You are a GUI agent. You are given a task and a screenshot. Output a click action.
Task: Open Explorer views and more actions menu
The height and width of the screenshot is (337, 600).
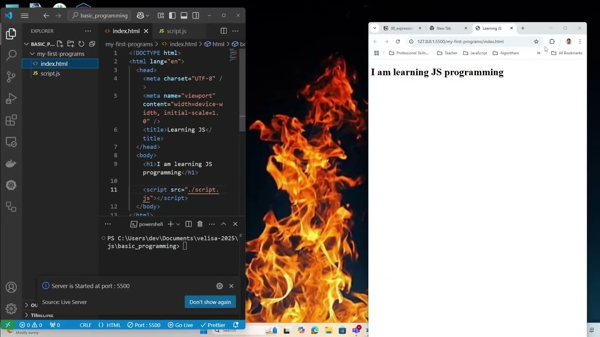[88, 31]
